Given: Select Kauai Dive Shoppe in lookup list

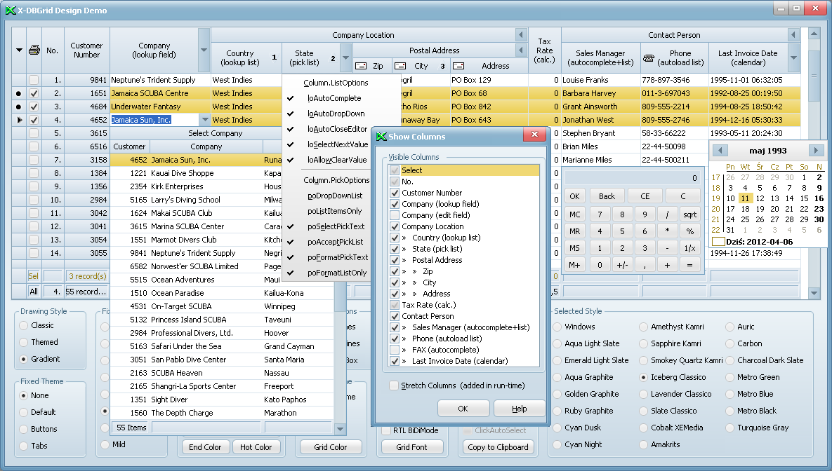Looking at the screenshot, I should [182, 173].
